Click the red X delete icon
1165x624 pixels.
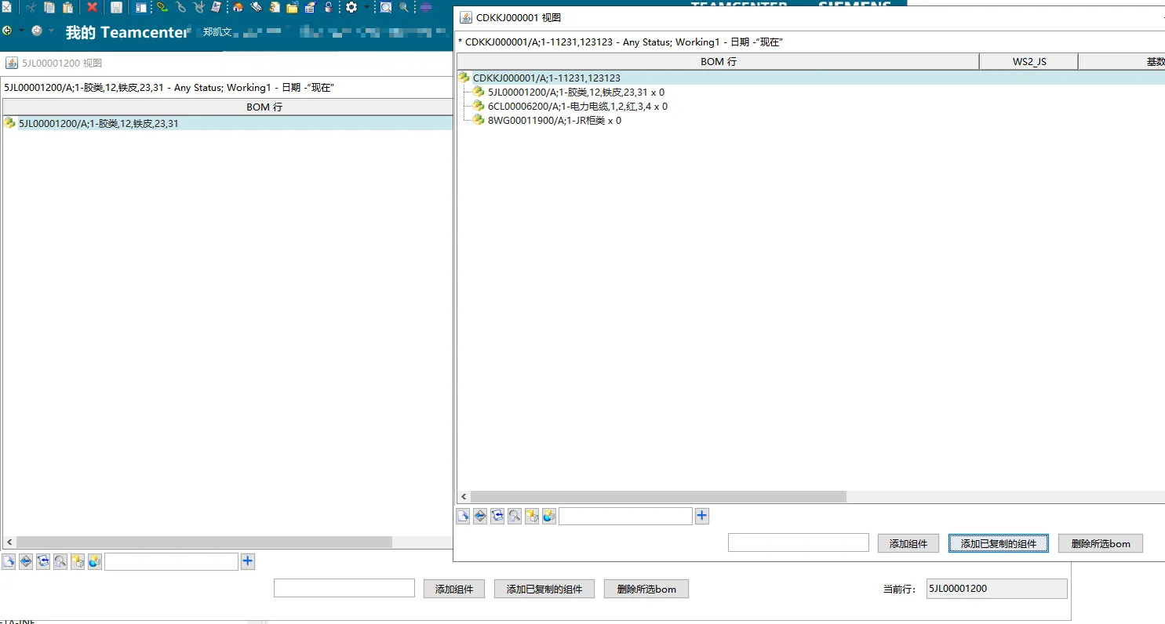point(92,7)
